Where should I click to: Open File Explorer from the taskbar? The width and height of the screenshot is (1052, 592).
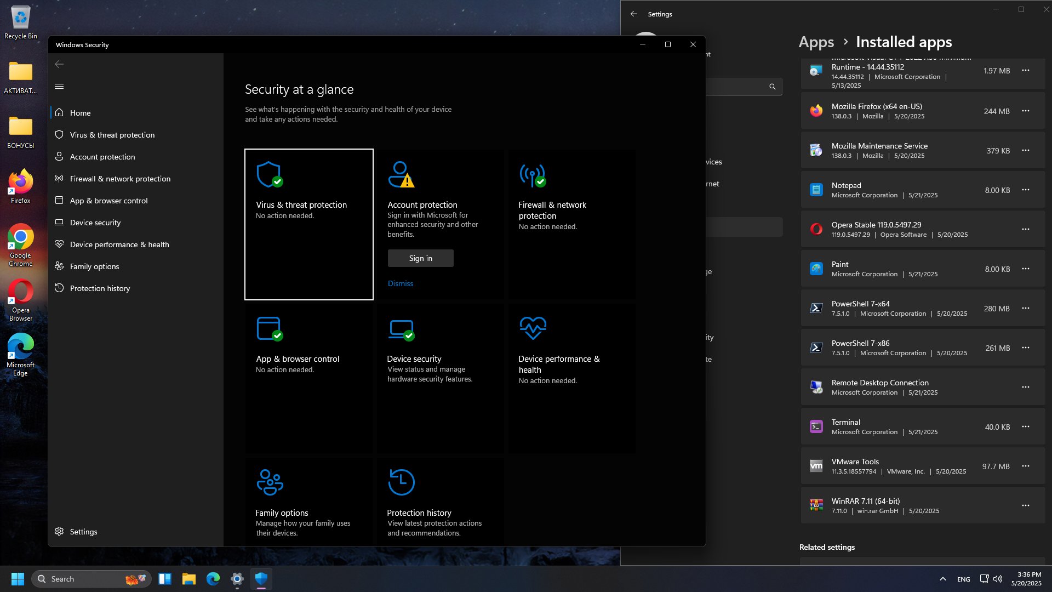189,579
